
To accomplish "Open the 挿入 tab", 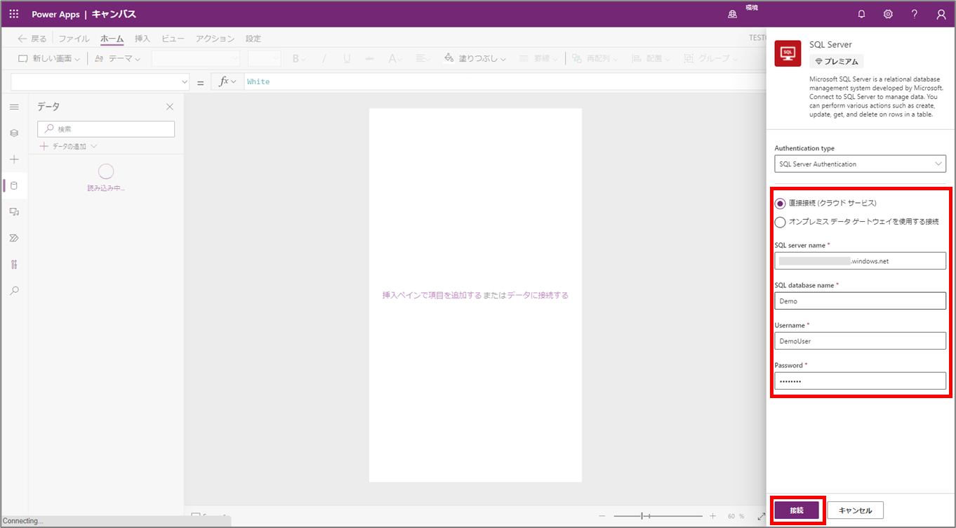I will pyautogui.click(x=142, y=39).
